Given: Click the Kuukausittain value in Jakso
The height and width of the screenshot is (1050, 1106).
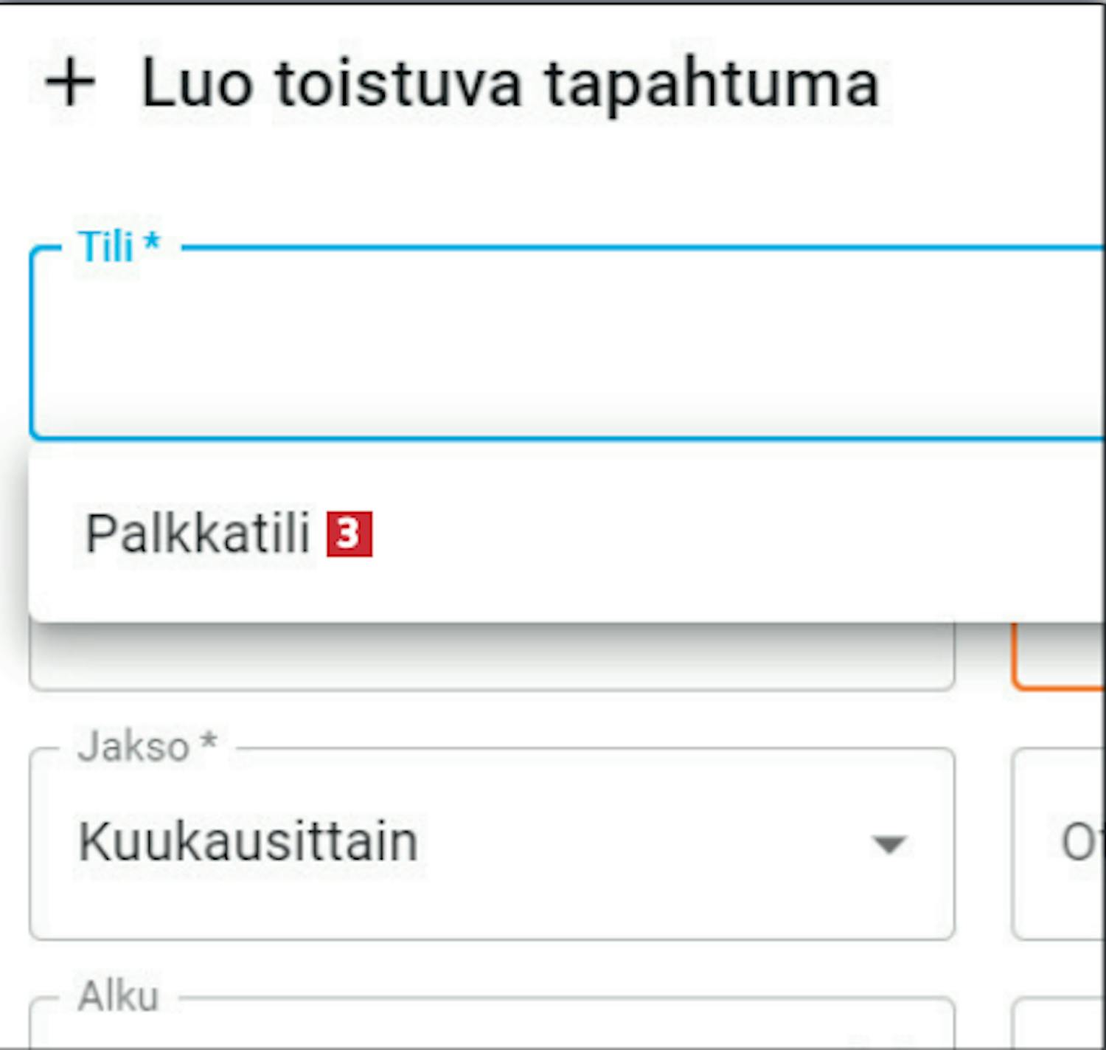Looking at the screenshot, I should [x=248, y=842].
